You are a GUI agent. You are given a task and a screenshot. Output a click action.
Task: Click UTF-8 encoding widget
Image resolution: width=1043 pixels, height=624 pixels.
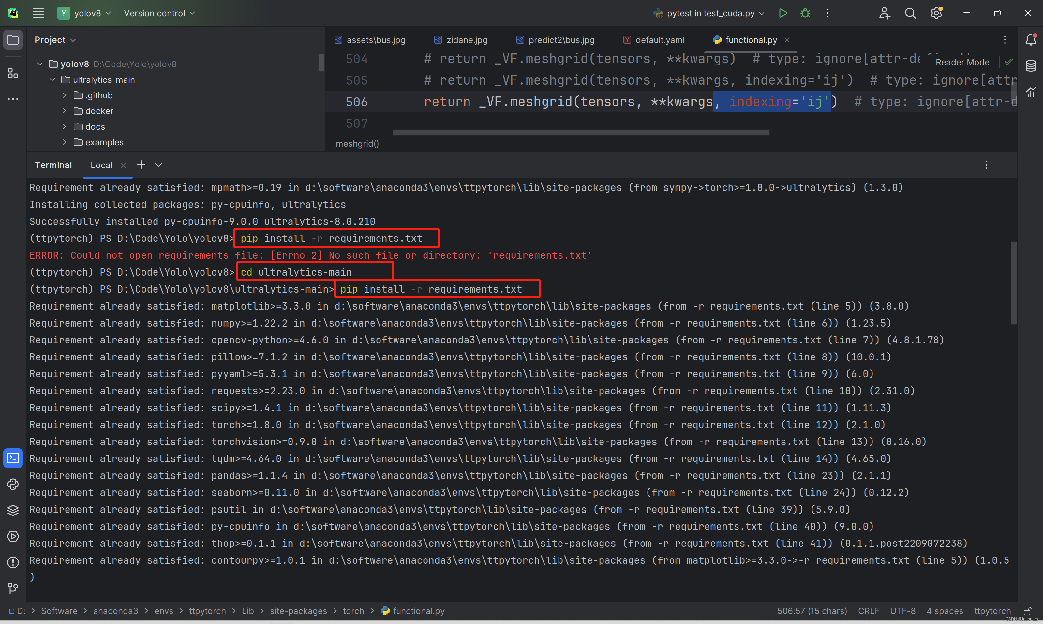902,611
